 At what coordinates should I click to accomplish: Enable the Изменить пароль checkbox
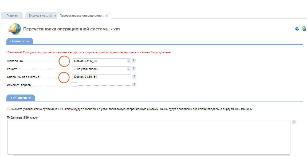click(x=74, y=85)
